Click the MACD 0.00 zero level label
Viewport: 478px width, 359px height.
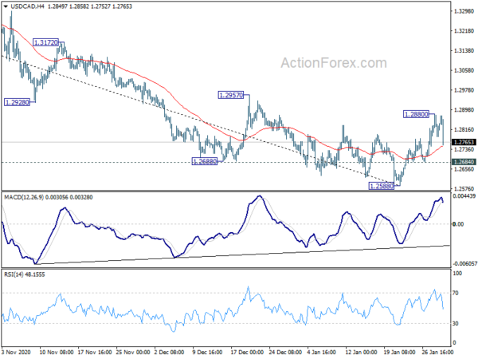pyautogui.click(x=458, y=224)
